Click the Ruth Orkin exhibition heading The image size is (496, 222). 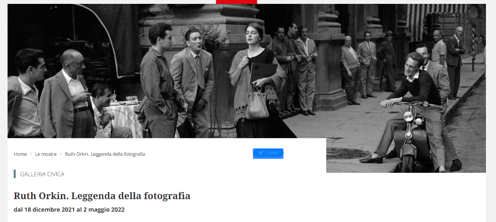coord(102,196)
